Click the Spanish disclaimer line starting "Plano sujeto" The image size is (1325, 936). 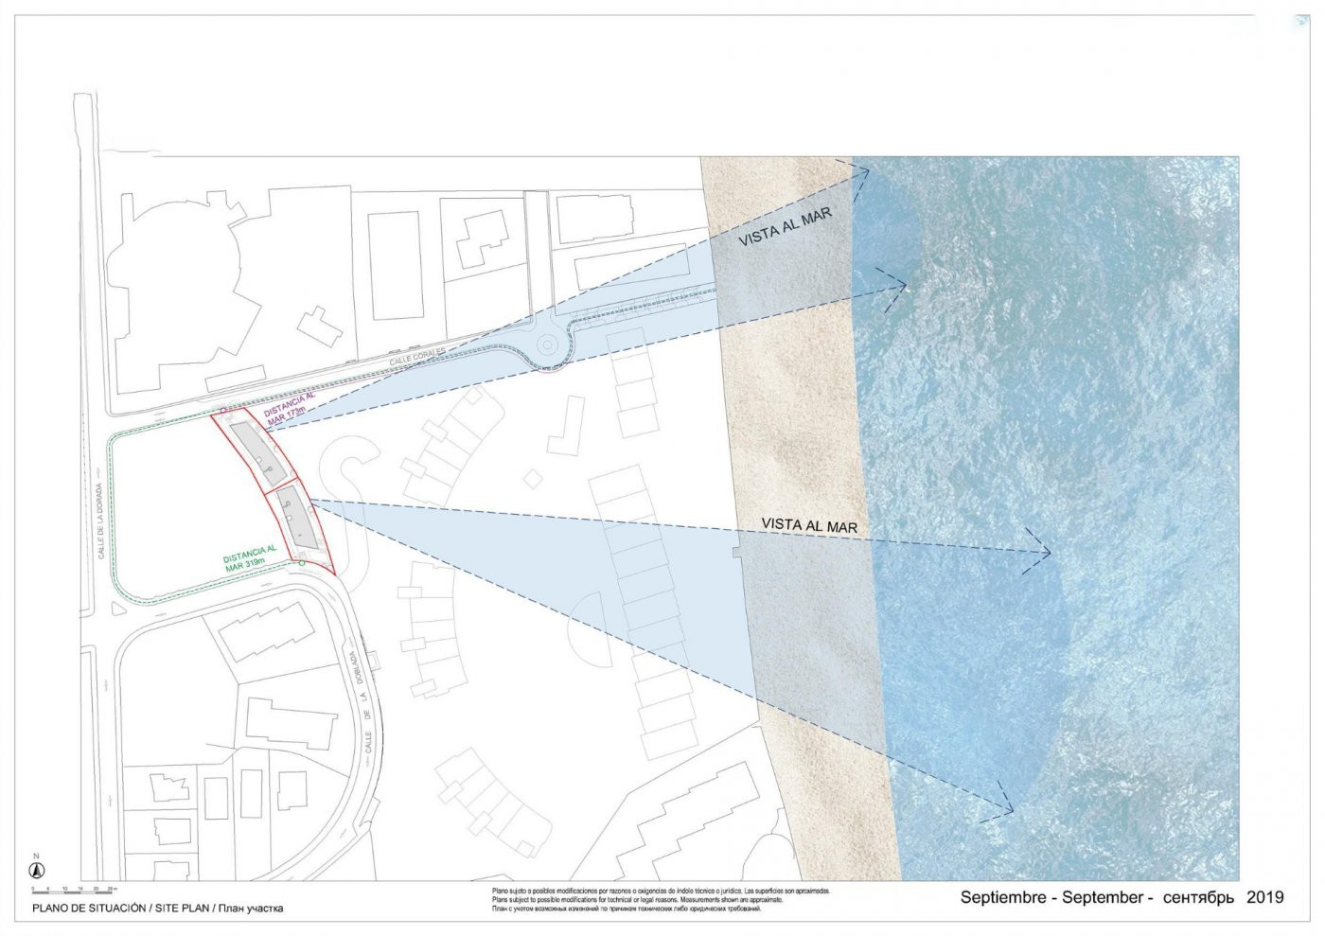(x=662, y=891)
